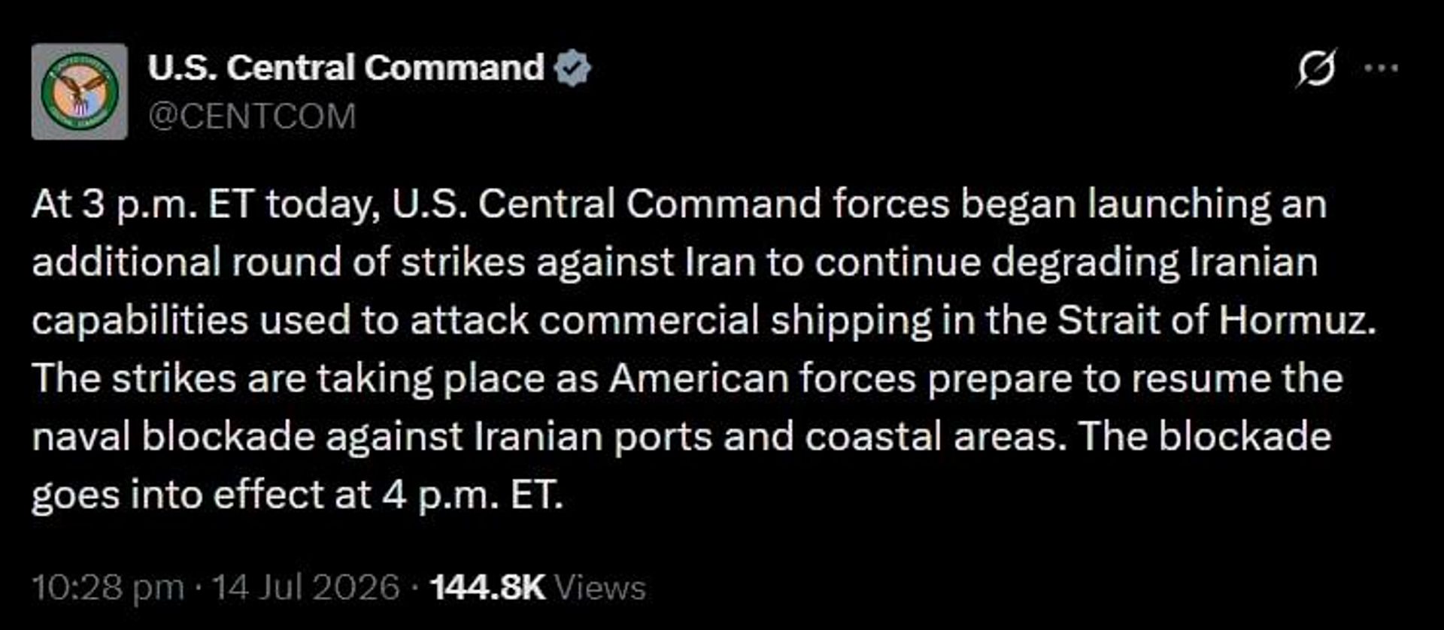Open the CENTCOM profile avatar

coord(80,92)
